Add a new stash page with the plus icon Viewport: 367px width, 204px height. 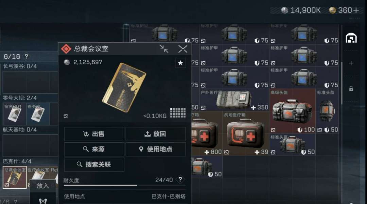click(x=351, y=63)
